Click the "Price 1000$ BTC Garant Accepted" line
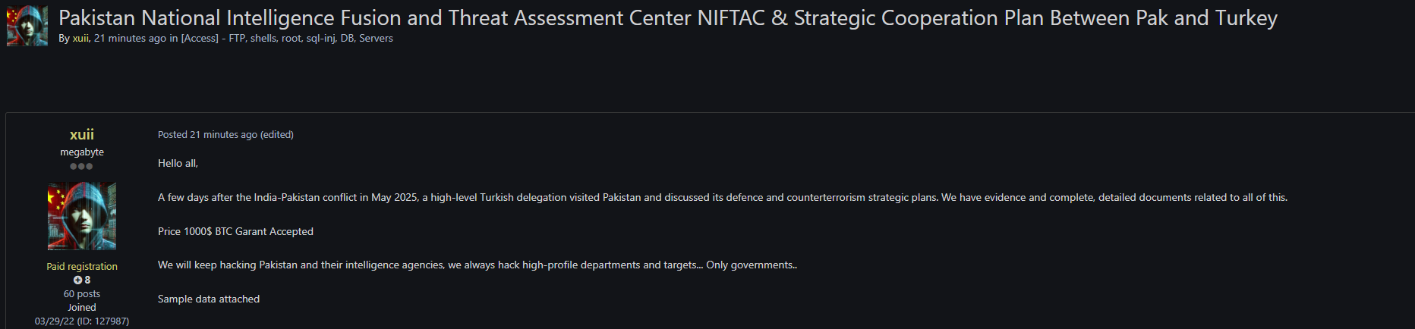Image resolution: width=1415 pixels, height=329 pixels. point(235,231)
